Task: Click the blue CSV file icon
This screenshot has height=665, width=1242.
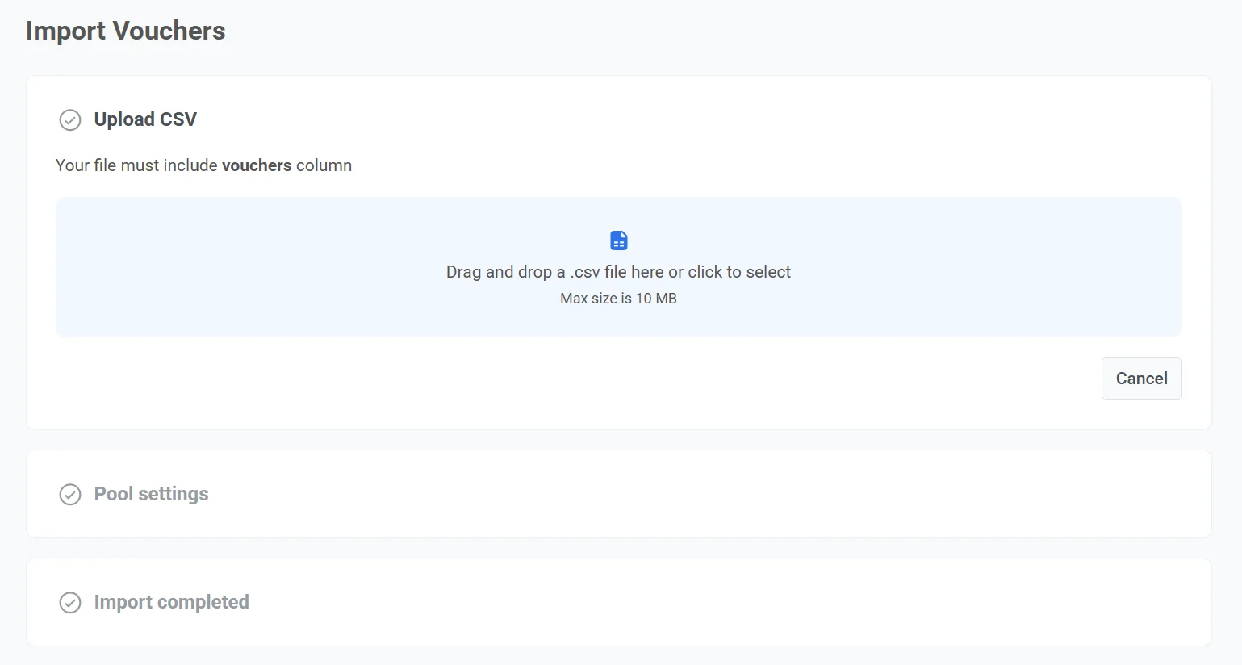Action: click(x=619, y=240)
